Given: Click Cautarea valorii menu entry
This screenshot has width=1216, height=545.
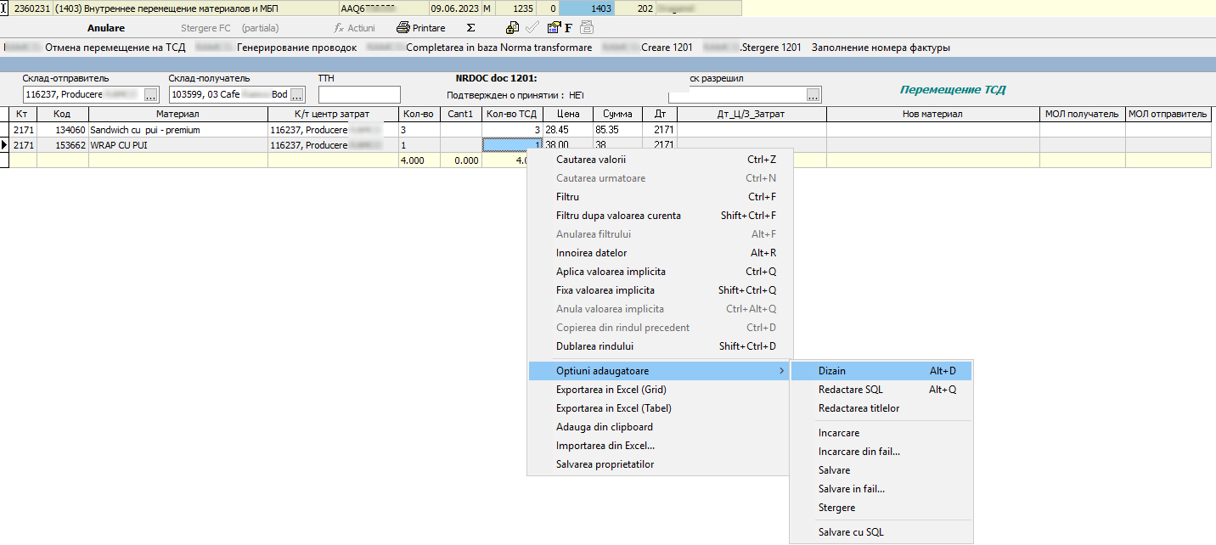Looking at the screenshot, I should click(x=660, y=160).
